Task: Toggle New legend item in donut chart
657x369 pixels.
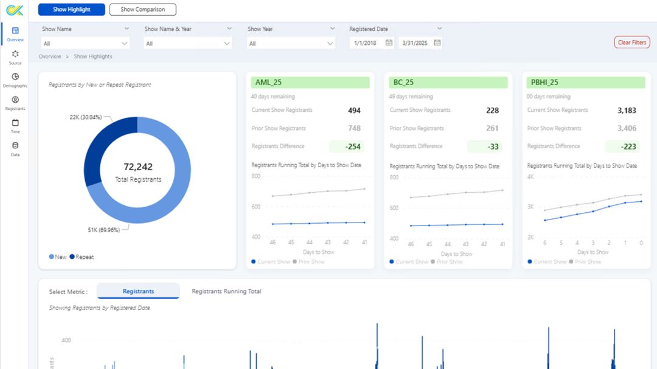Action: 58,257
